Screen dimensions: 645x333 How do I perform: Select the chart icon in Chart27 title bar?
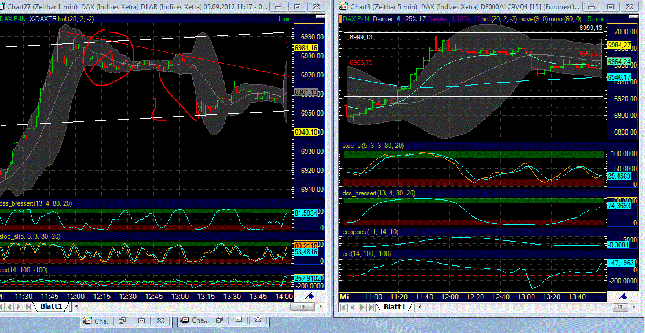click(5, 6)
